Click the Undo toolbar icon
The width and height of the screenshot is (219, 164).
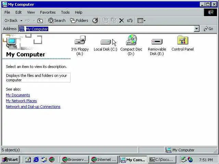130,20
